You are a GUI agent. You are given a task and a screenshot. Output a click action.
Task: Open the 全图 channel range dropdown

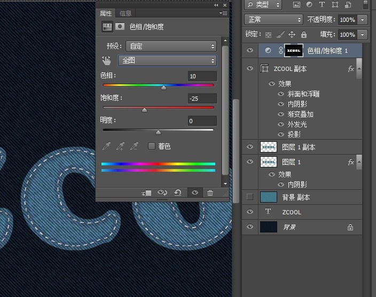click(x=167, y=60)
